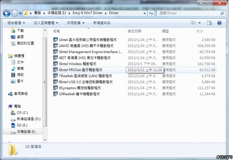This screenshot has height=160, width=234.
Task: Click the navigation pane scroll up arrow
Action: point(45,30)
